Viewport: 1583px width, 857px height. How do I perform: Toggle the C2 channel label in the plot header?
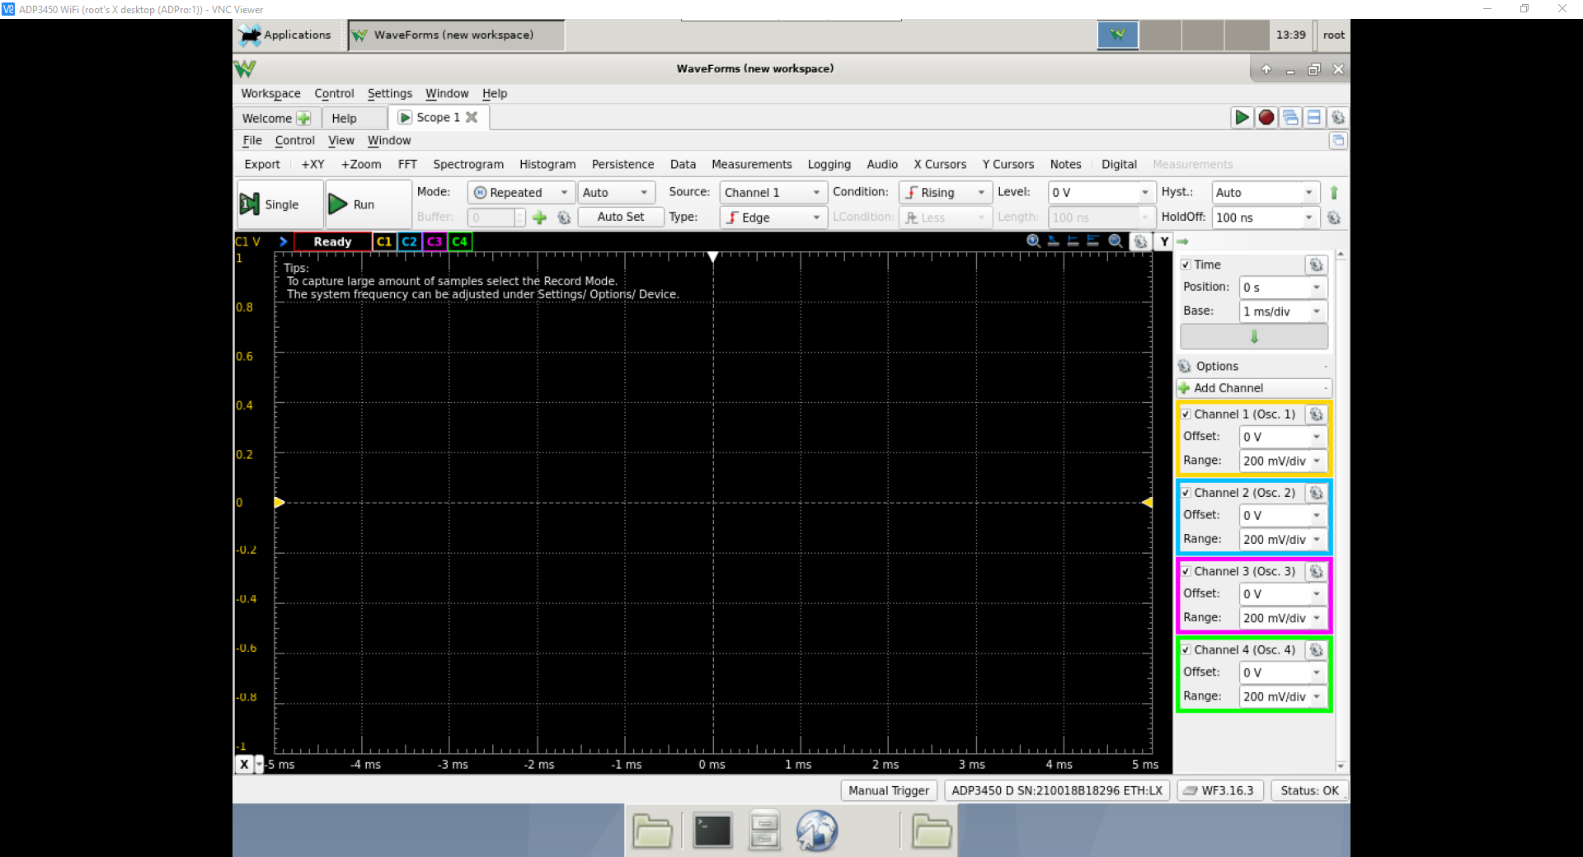click(409, 241)
